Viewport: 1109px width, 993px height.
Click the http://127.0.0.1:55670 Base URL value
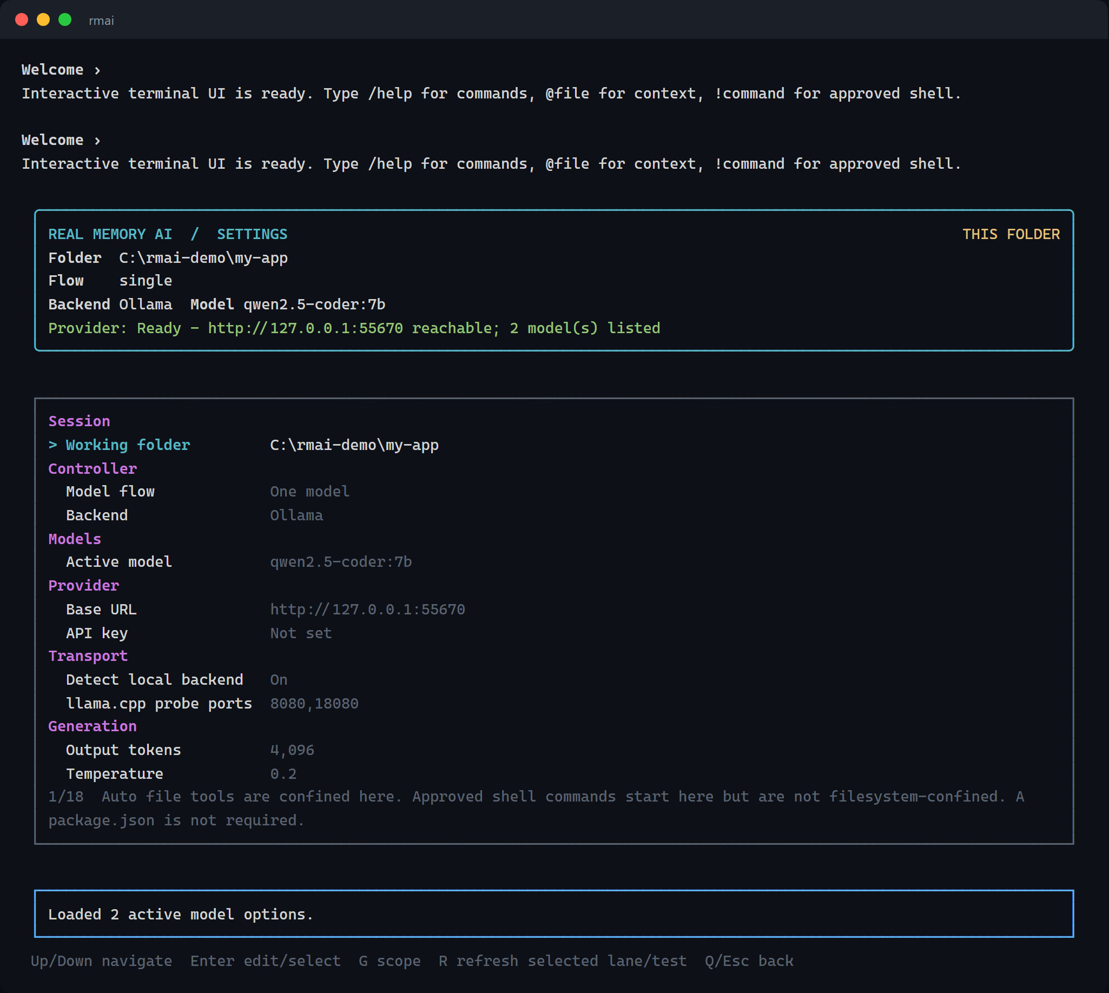coord(368,610)
